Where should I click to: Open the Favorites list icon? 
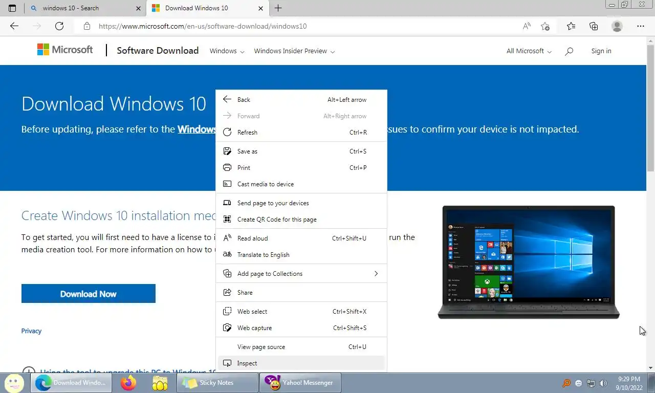click(x=571, y=26)
